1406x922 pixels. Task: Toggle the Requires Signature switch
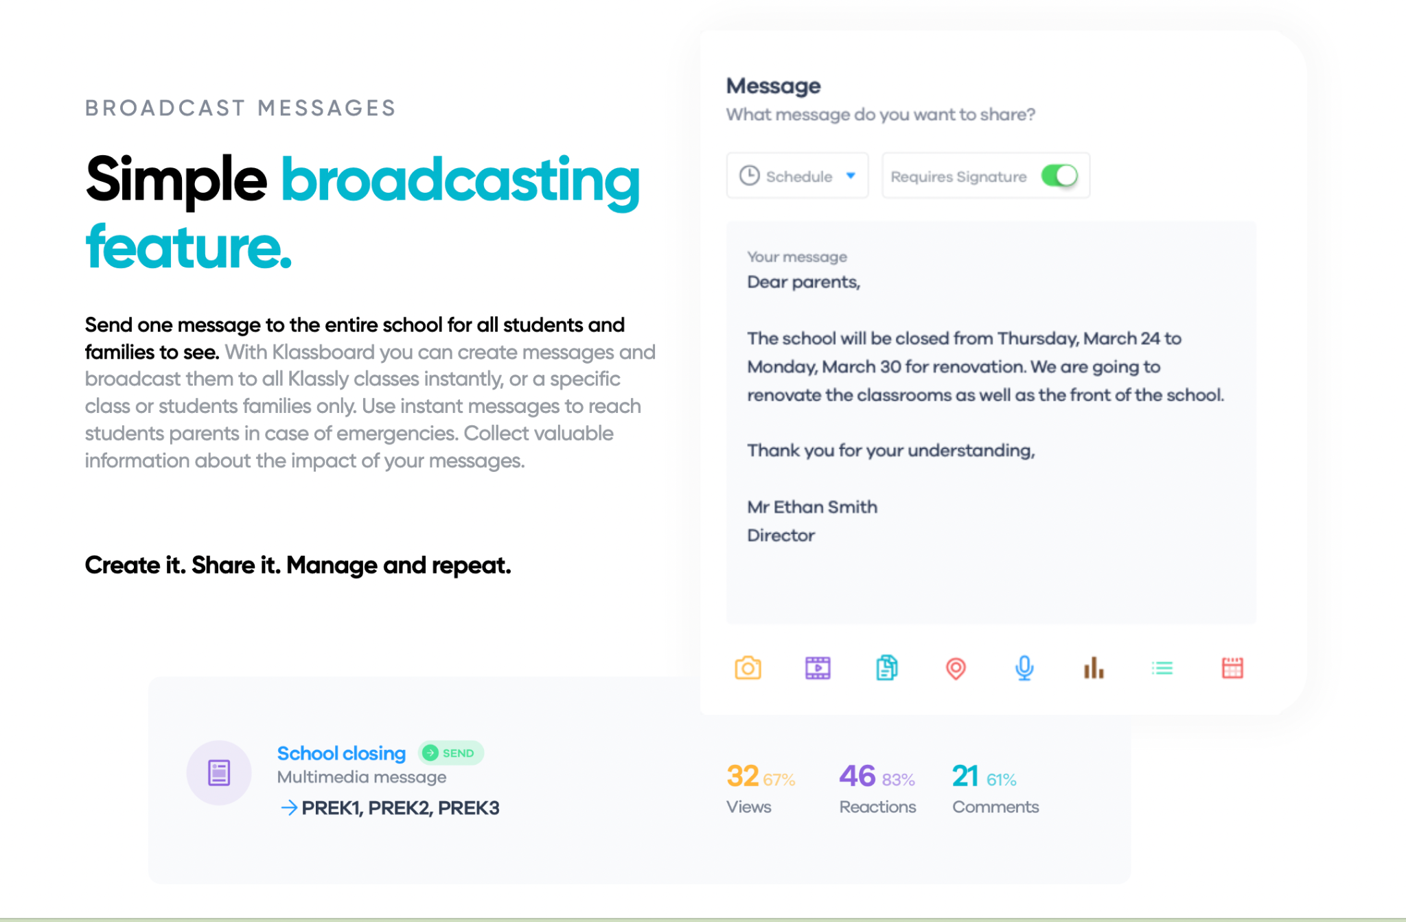tap(1059, 176)
